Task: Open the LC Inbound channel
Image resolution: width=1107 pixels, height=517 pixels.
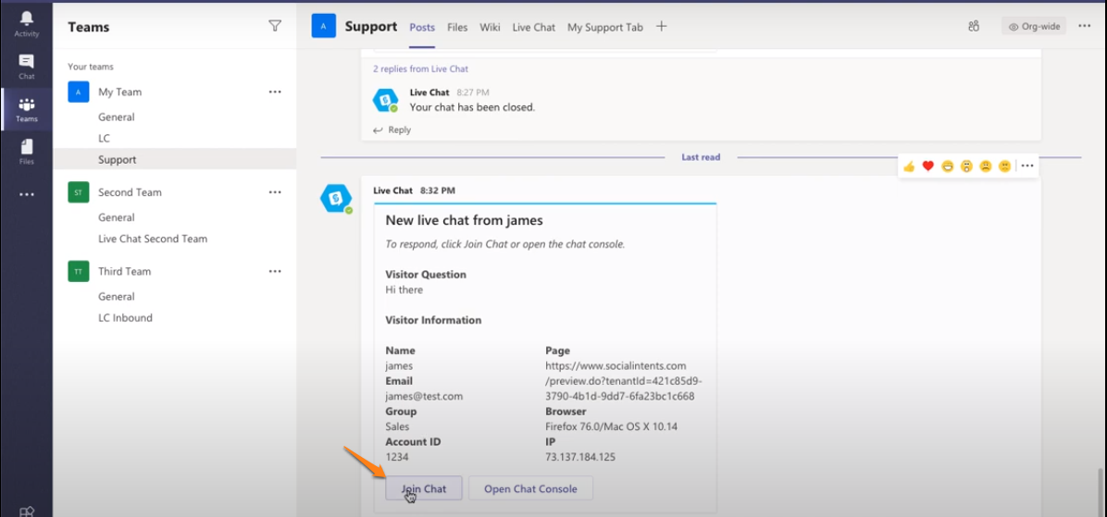Action: point(125,317)
